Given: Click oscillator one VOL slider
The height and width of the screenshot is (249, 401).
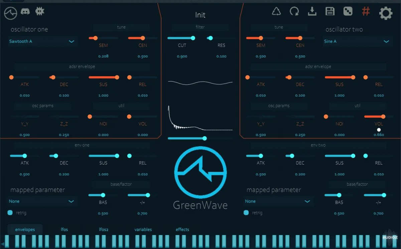Looking at the screenshot, I should tap(143, 116).
